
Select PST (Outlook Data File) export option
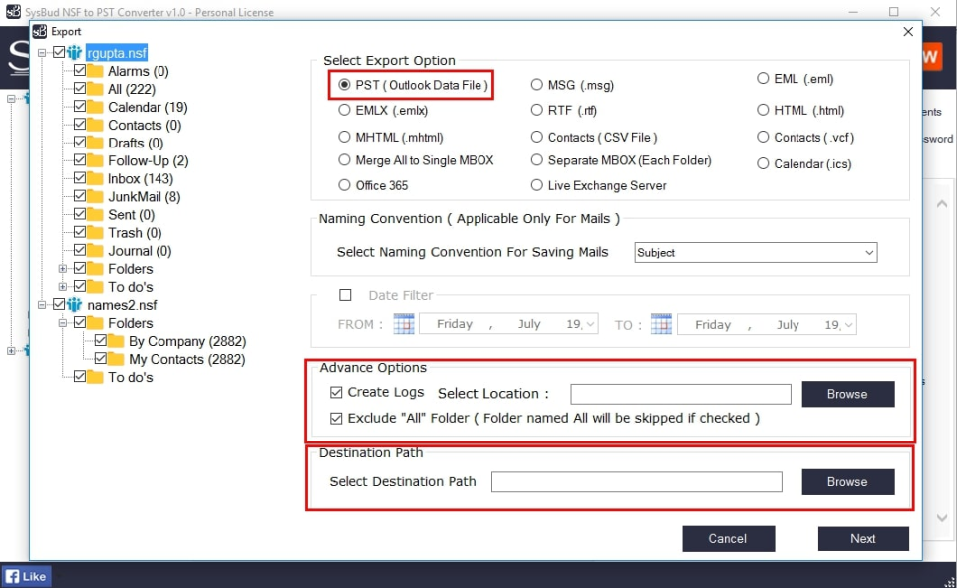click(344, 85)
